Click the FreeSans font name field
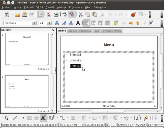The image size is (164, 128). [18, 23]
